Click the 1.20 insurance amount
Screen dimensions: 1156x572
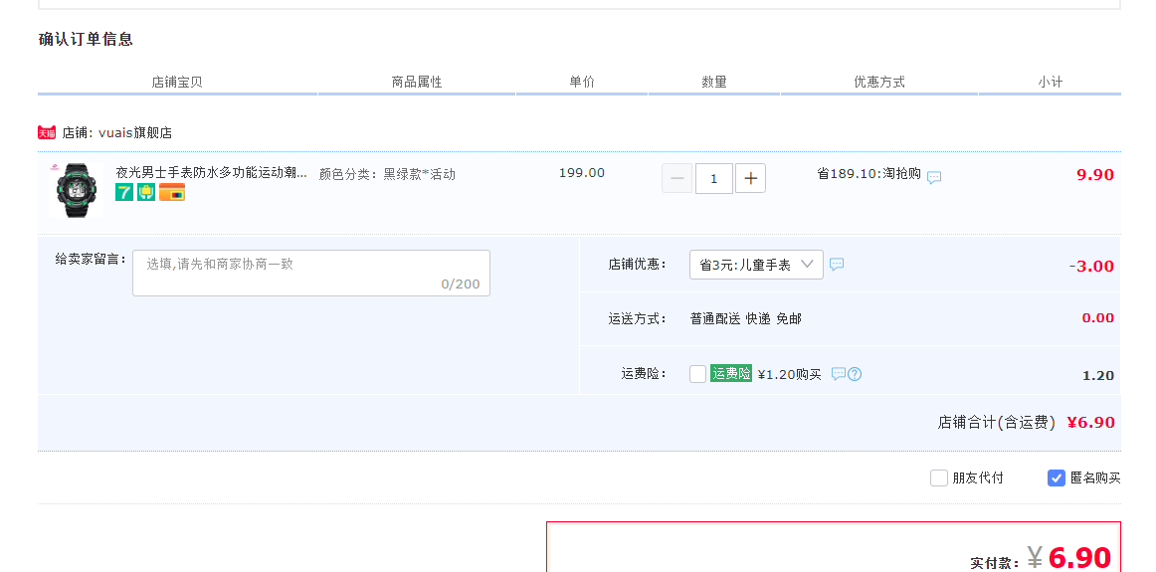[1097, 376]
